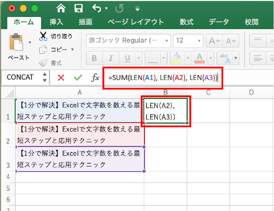The height and width of the screenshot is (211, 274).
Task: Expand the phonetic guide options arrow
Action: [236, 58]
